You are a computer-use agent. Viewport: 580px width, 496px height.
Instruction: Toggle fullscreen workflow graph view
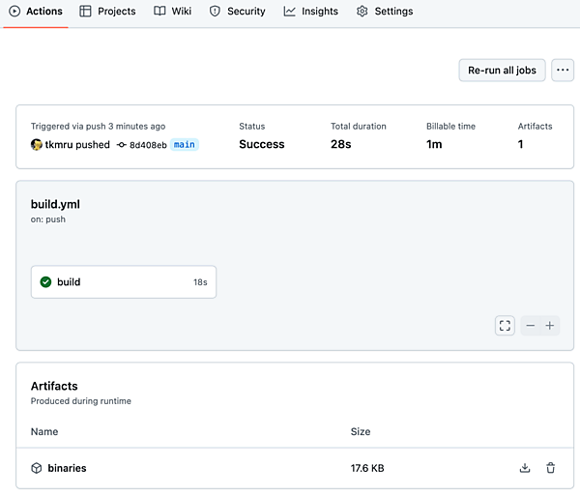(x=505, y=326)
